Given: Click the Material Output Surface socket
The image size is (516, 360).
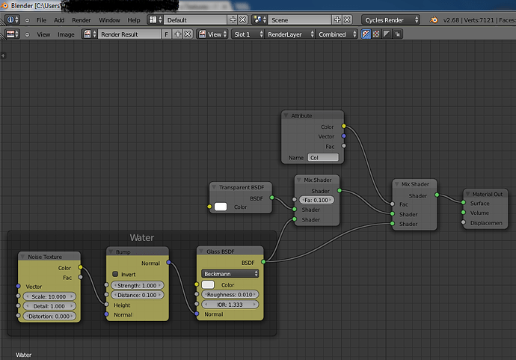Looking at the screenshot, I should coord(464,203).
